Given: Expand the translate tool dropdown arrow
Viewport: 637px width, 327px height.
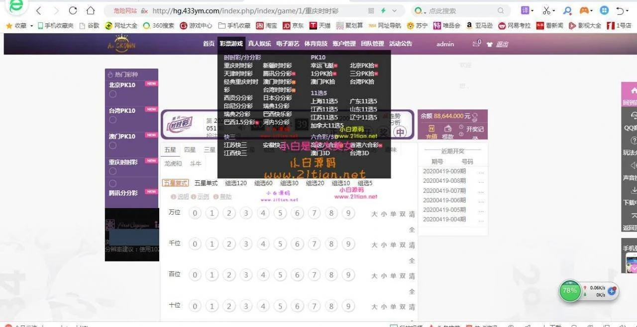Looking at the screenshot, I should coord(532,10).
